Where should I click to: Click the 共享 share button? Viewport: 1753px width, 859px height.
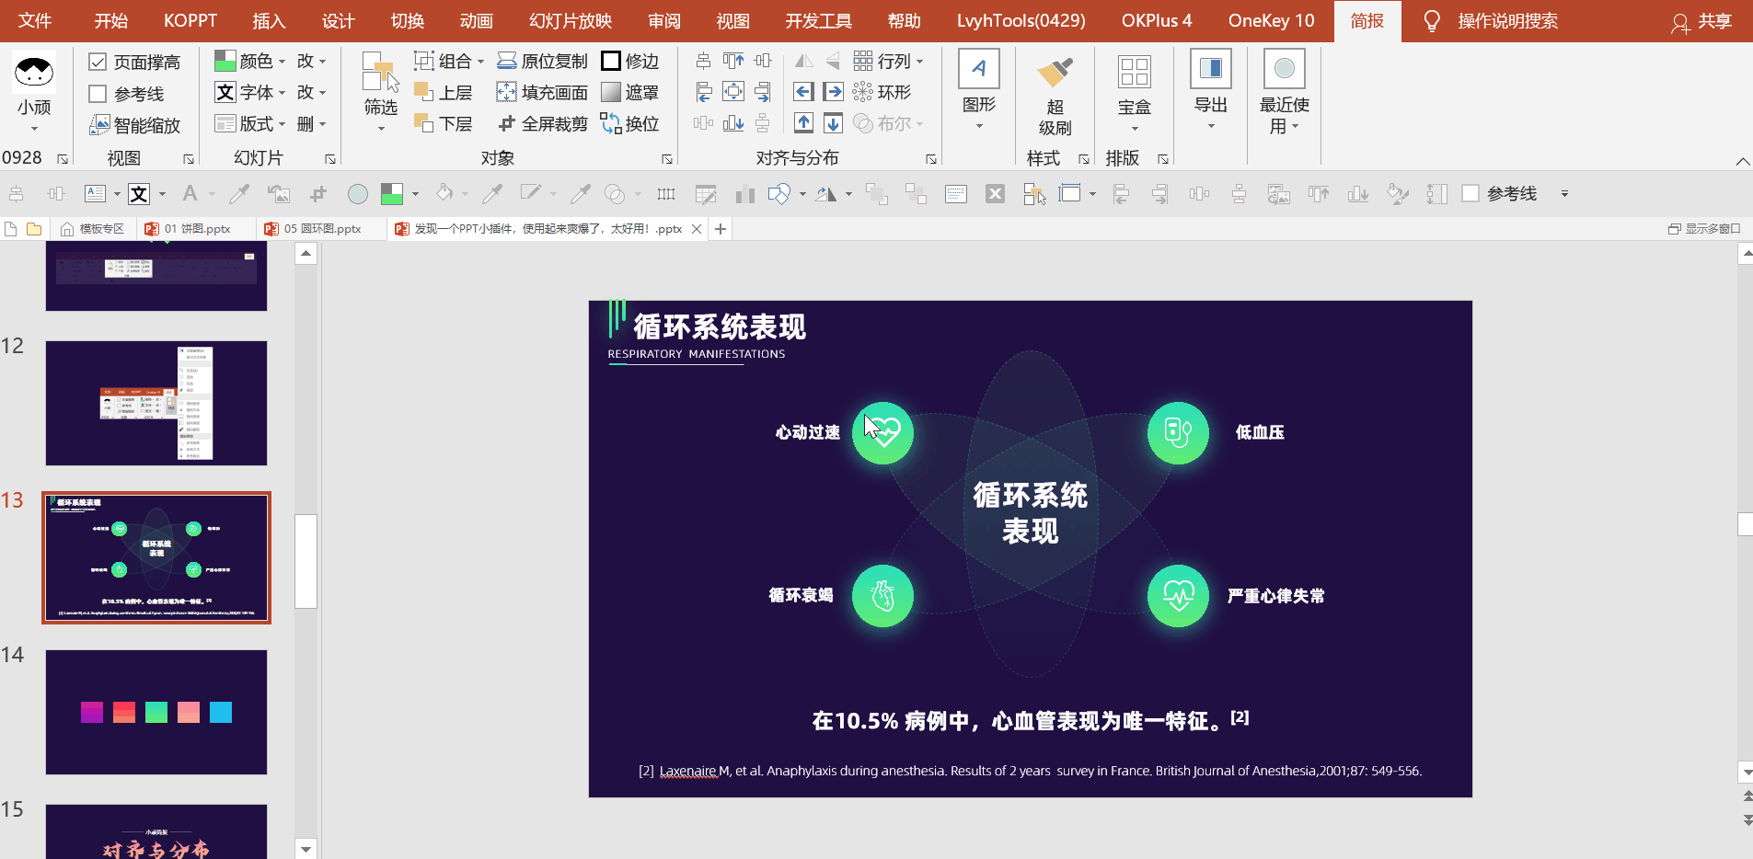click(1701, 22)
